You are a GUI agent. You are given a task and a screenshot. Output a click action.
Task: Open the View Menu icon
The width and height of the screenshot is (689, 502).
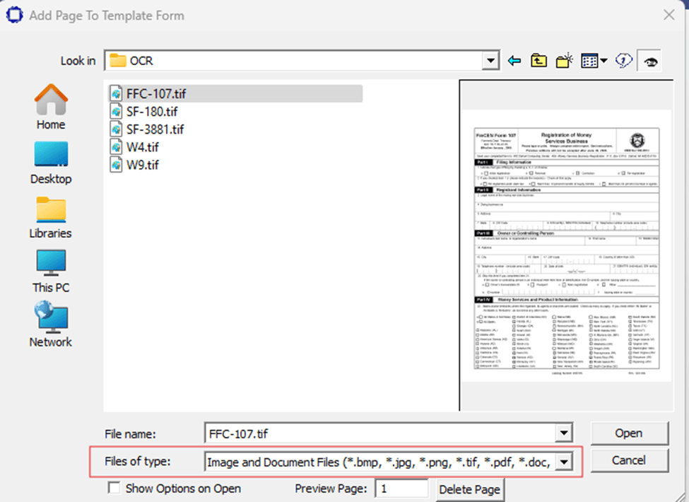591,60
